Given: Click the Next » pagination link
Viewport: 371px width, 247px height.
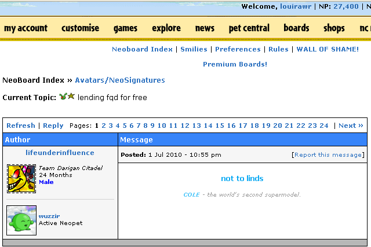Looking at the screenshot, I should coord(351,126).
